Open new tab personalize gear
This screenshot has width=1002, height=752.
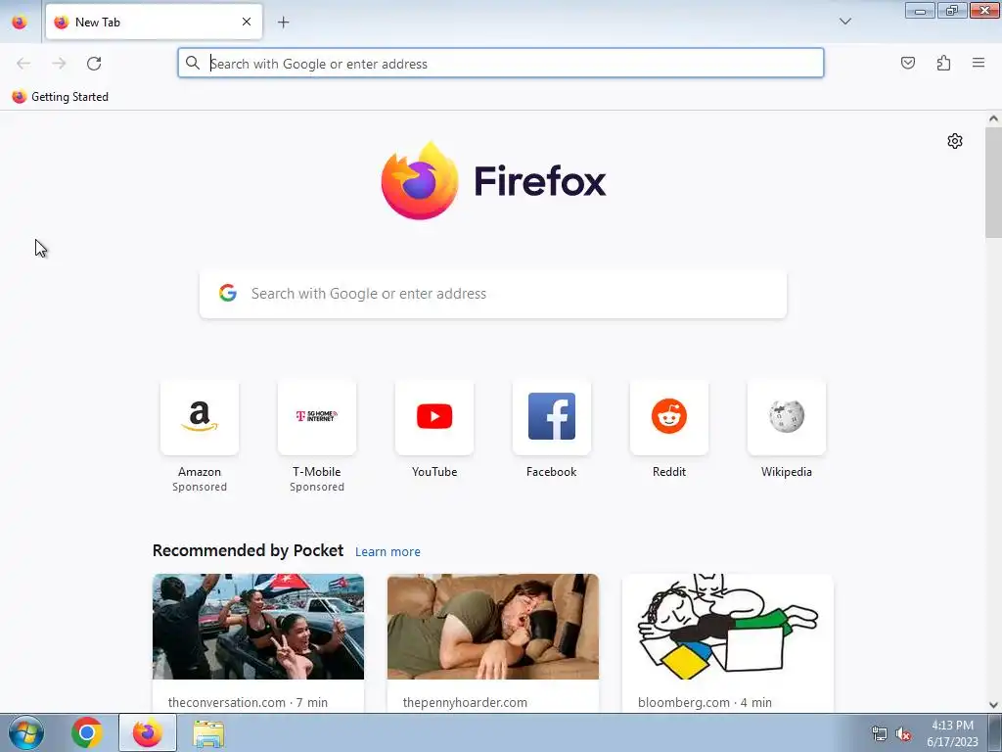click(955, 141)
